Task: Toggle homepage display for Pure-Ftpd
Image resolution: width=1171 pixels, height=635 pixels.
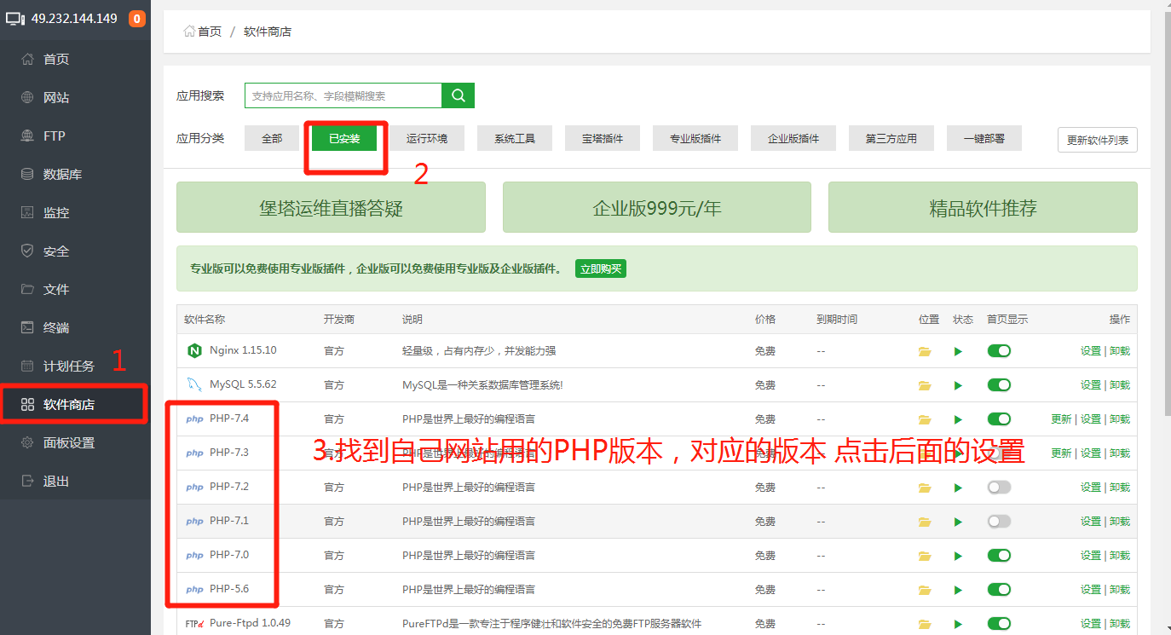Action: [999, 623]
